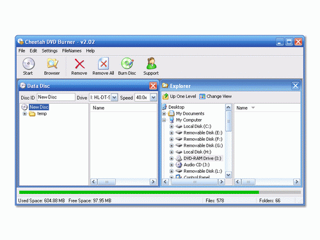
Task: Click the Remove red X icon
Action: (x=79, y=64)
